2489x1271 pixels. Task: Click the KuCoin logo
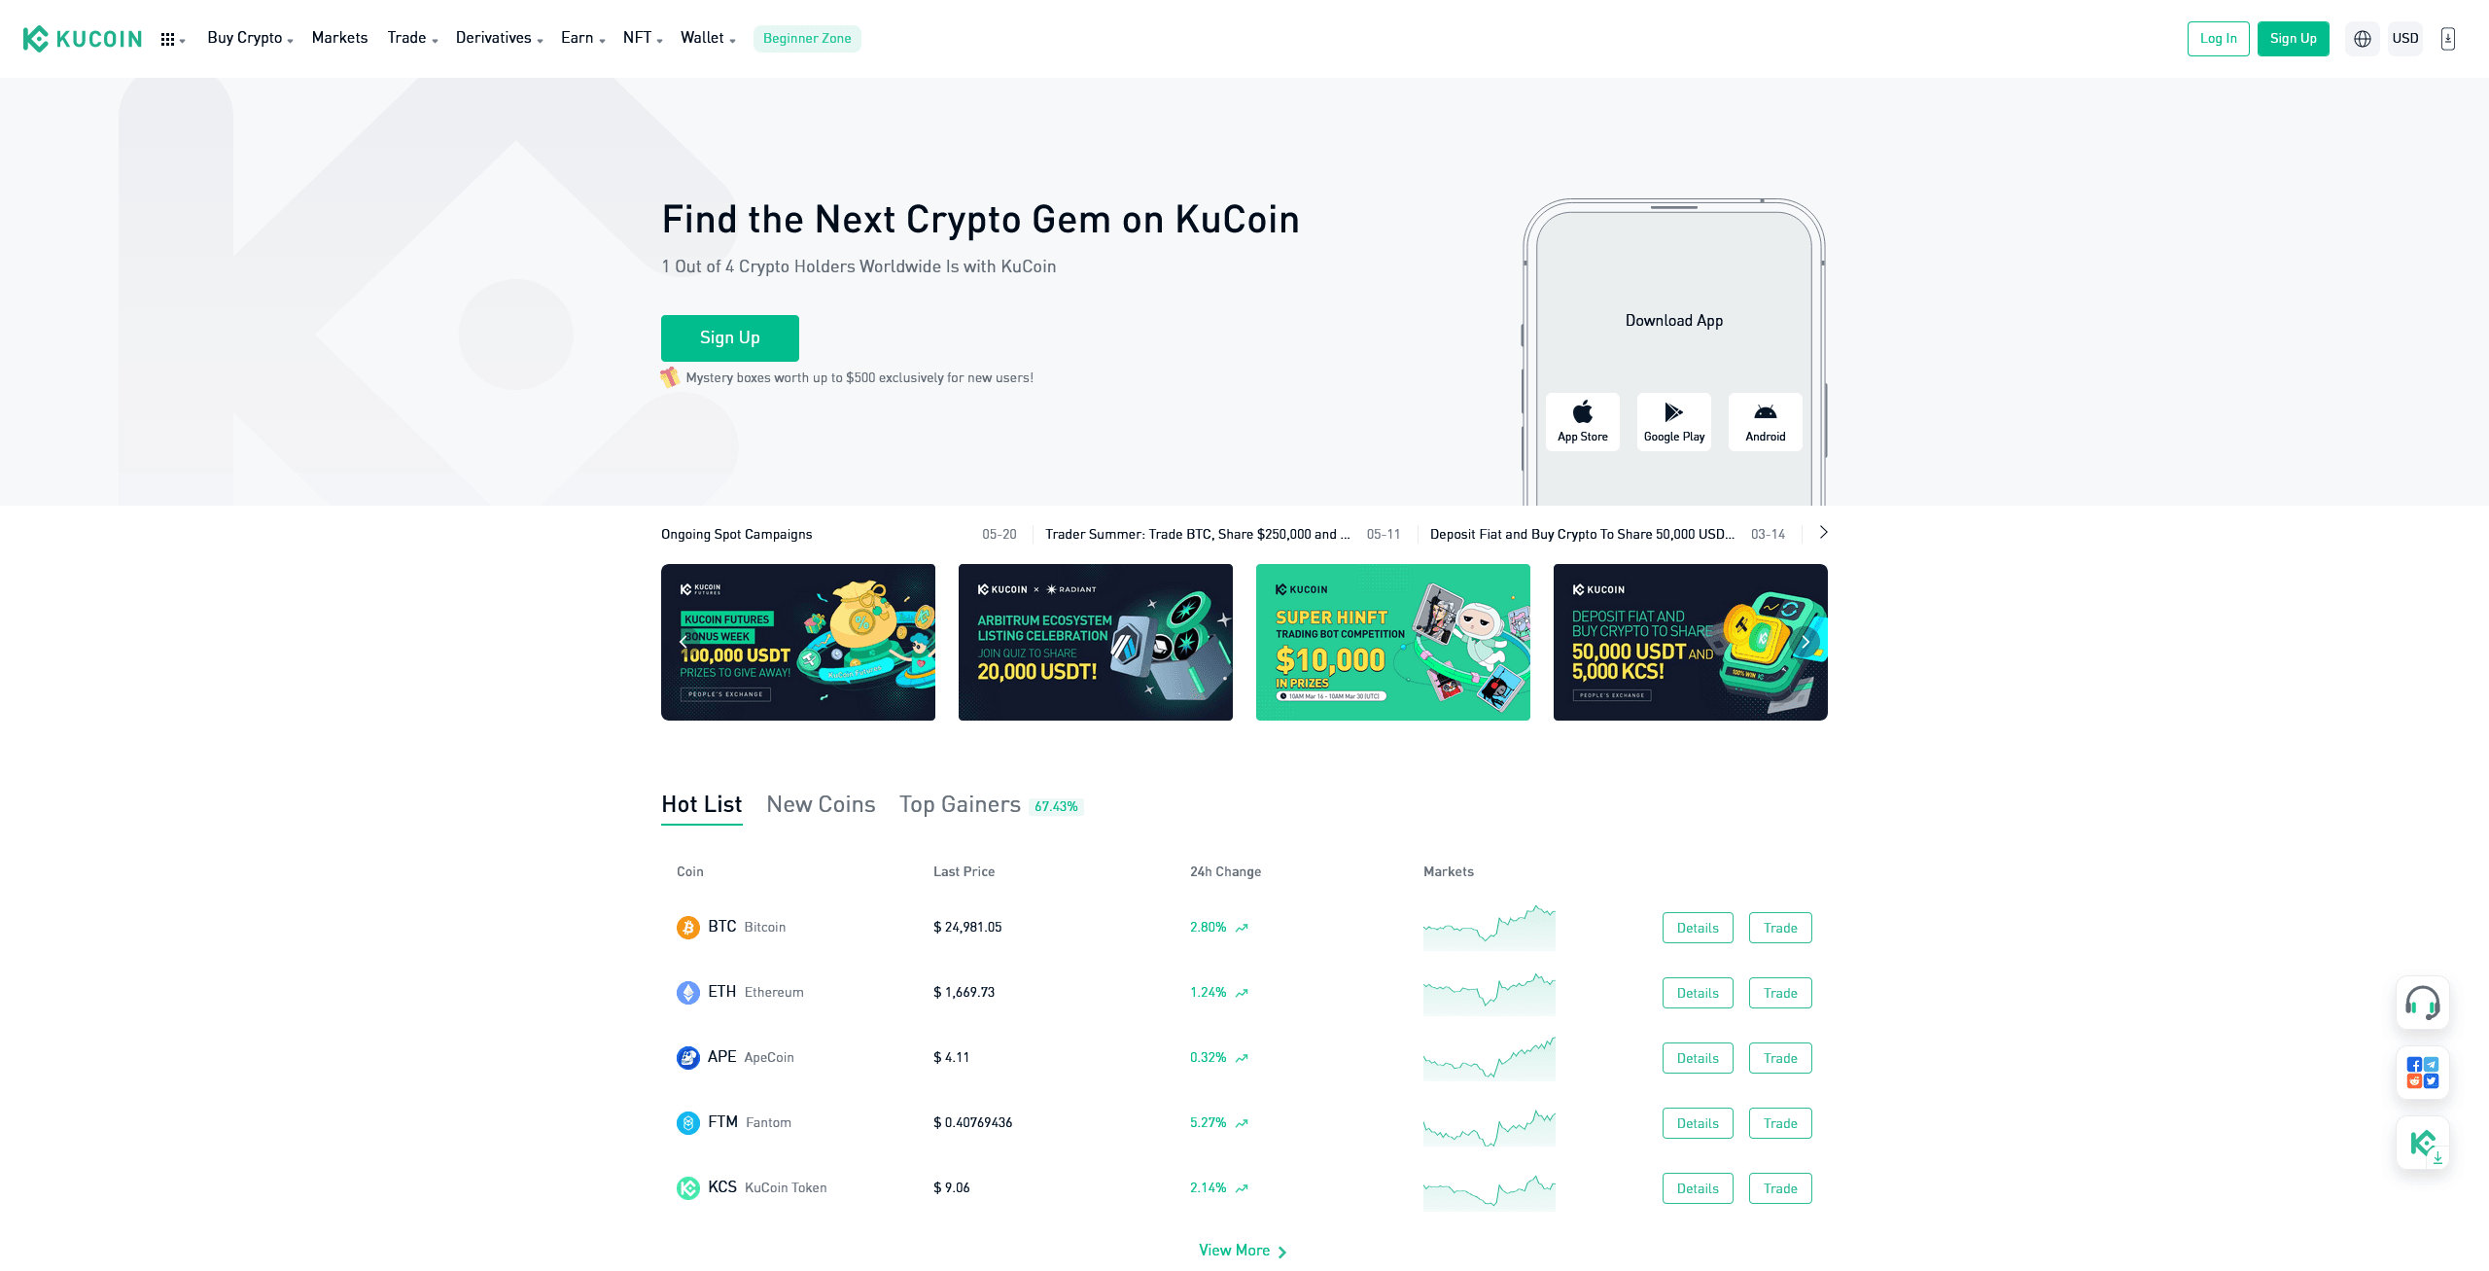pos(83,39)
